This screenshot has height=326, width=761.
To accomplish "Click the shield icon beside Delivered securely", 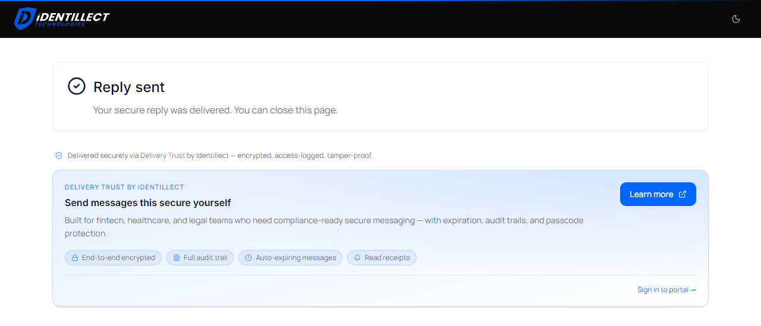I will 59,156.
